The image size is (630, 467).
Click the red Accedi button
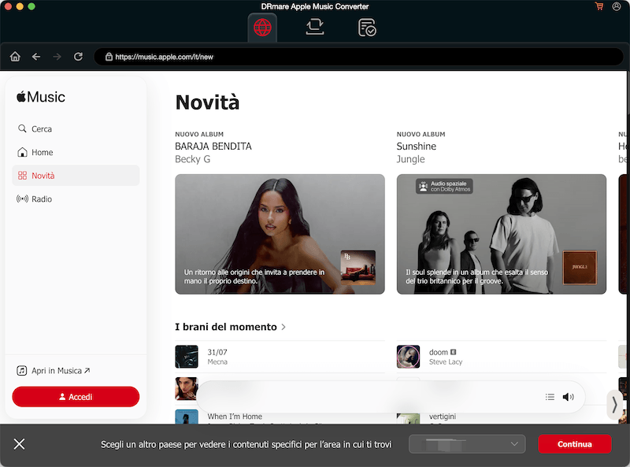[76, 397]
